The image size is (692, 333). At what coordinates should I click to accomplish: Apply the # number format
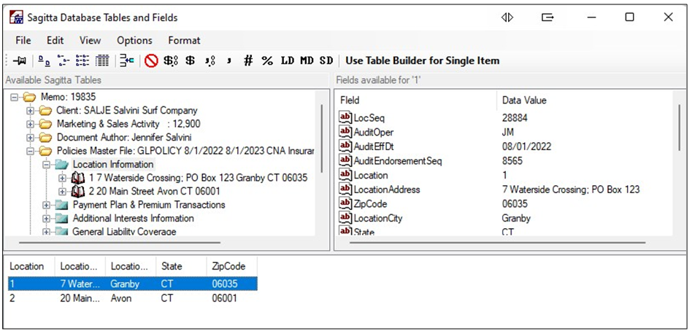click(x=248, y=61)
